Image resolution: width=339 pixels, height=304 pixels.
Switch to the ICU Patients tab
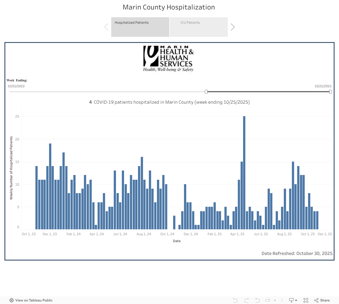click(x=198, y=27)
